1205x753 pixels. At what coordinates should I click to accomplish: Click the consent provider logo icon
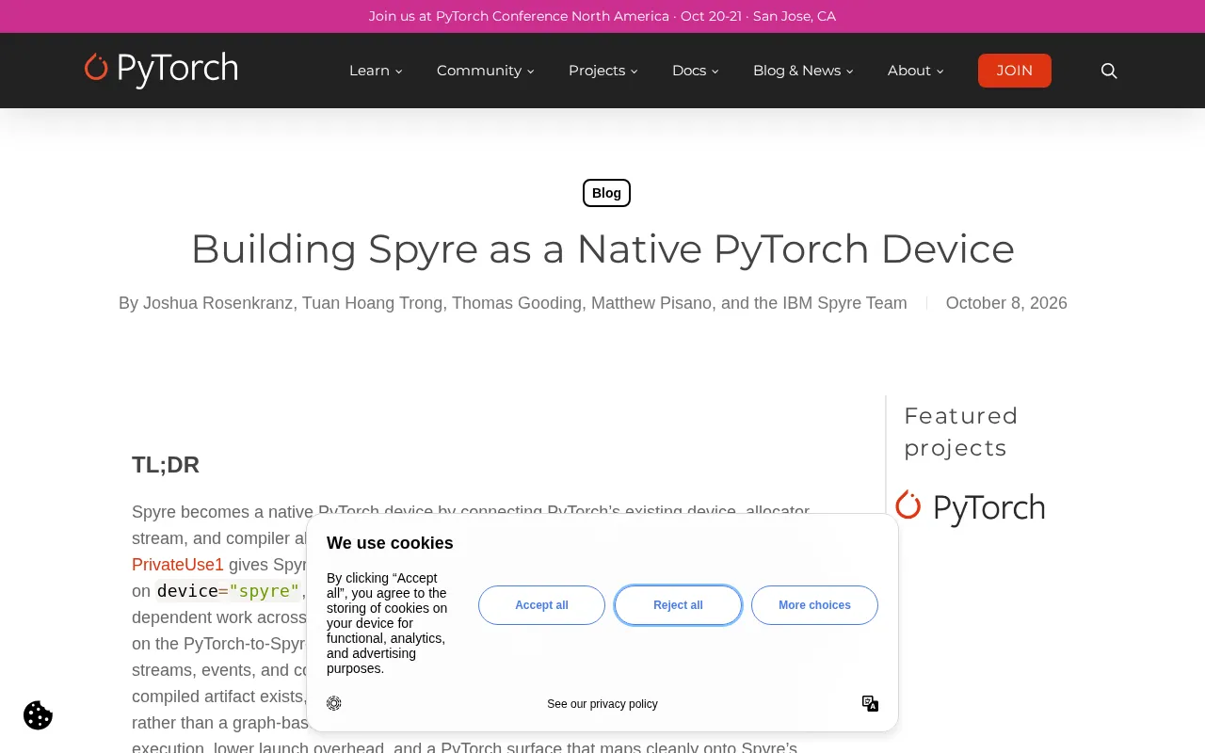pos(334,703)
